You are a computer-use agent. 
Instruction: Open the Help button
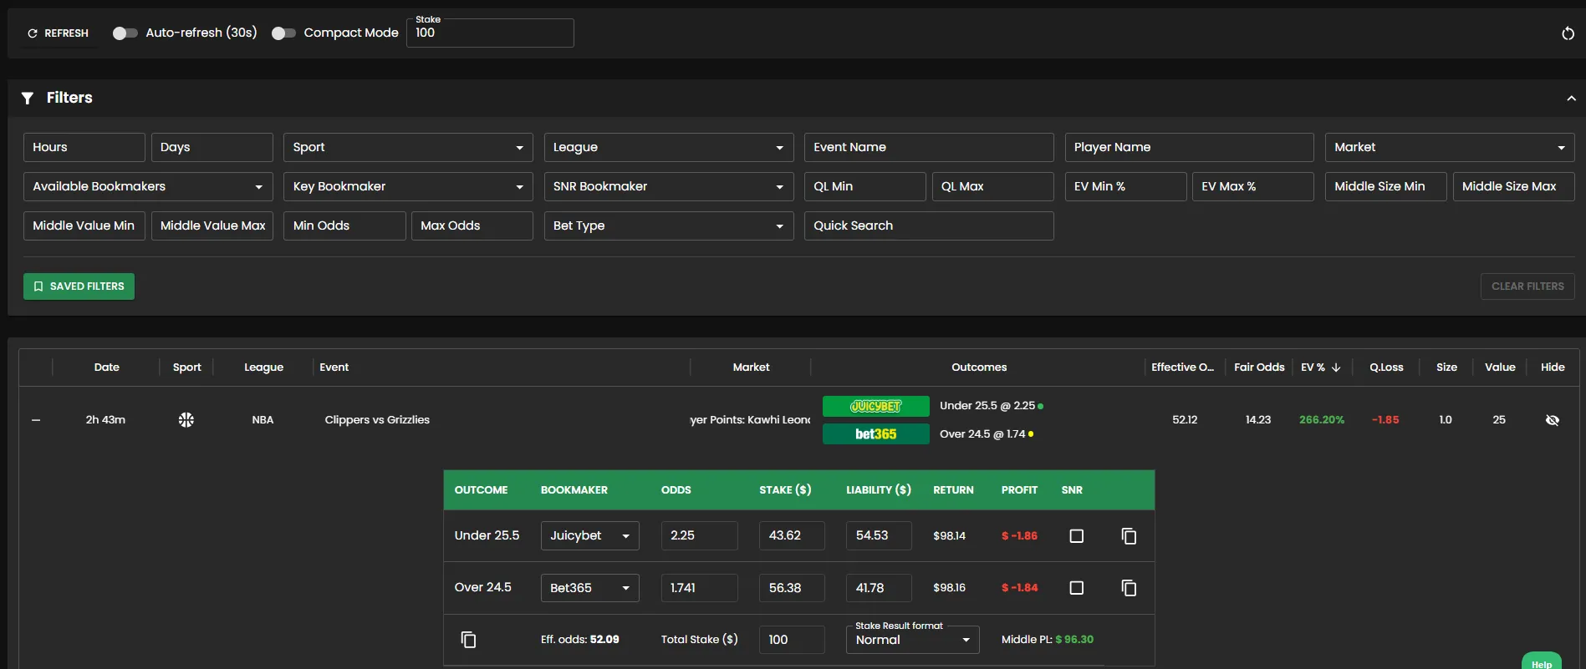click(x=1542, y=661)
